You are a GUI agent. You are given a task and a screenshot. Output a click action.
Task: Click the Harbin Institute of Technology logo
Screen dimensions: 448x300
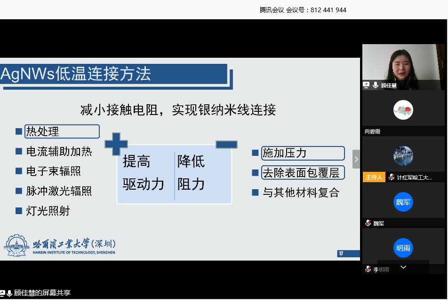point(16,245)
